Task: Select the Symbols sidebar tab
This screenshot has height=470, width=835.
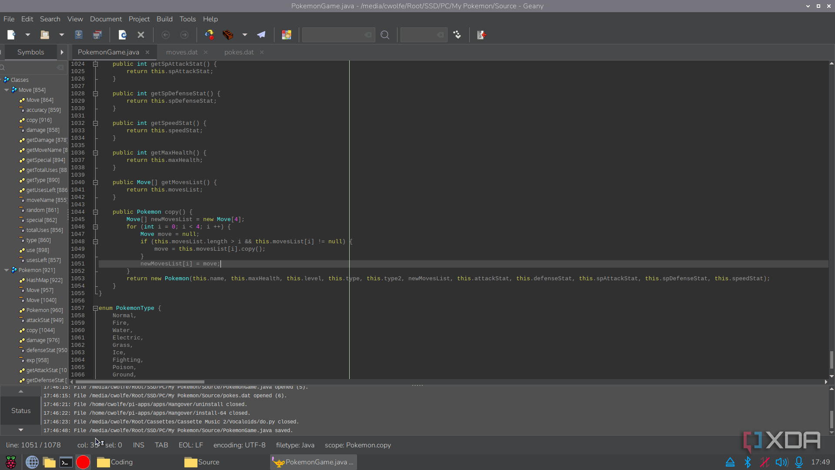Action: coord(30,52)
